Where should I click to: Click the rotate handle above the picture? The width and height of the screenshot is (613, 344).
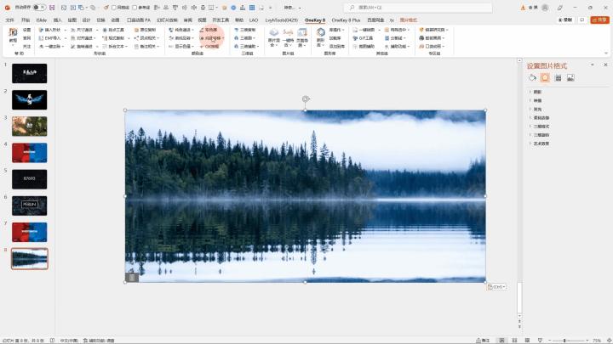(306, 99)
